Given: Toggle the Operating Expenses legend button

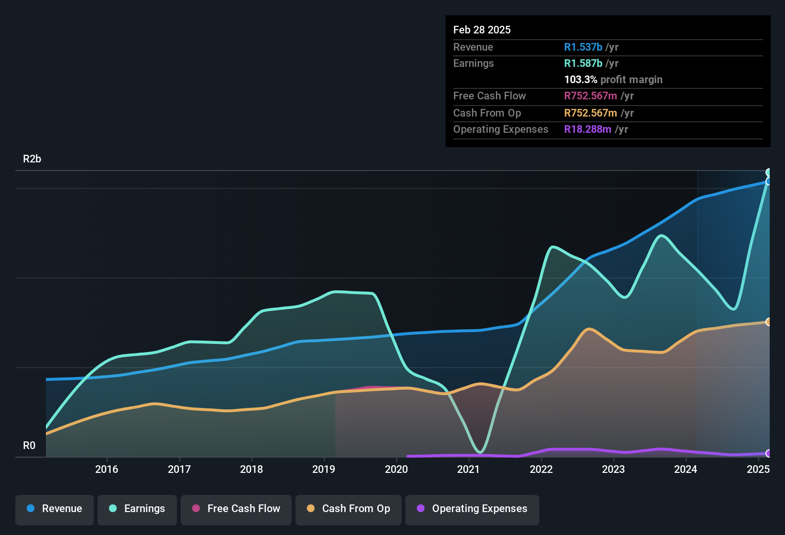Looking at the screenshot, I should 472,510.
